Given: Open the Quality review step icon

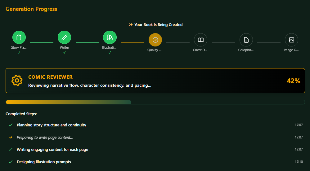Looking at the screenshot, I should coord(155,40).
